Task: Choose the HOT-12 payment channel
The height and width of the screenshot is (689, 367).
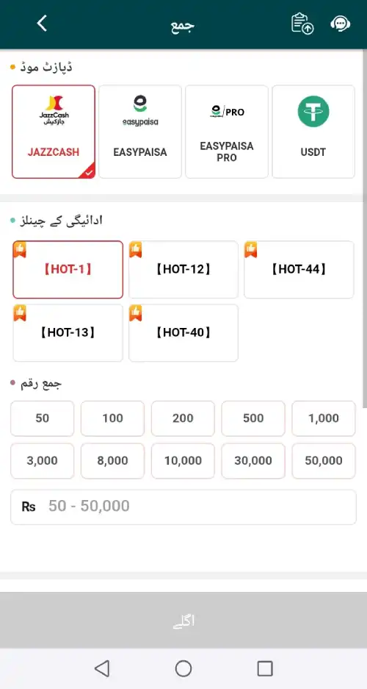Action: 183,269
